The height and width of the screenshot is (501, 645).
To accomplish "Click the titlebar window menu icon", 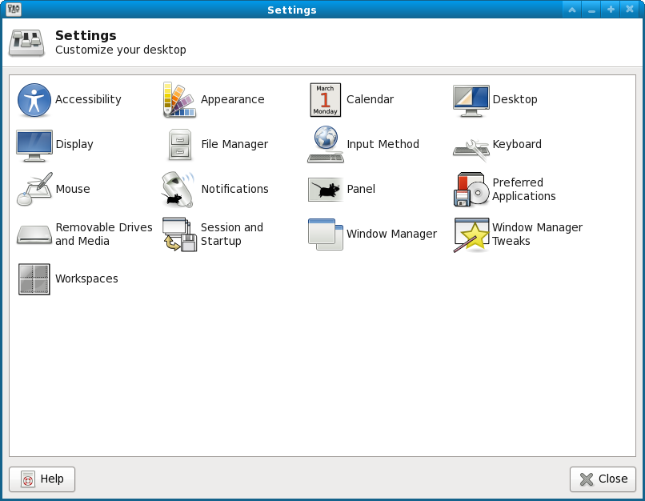I will 14,9.
